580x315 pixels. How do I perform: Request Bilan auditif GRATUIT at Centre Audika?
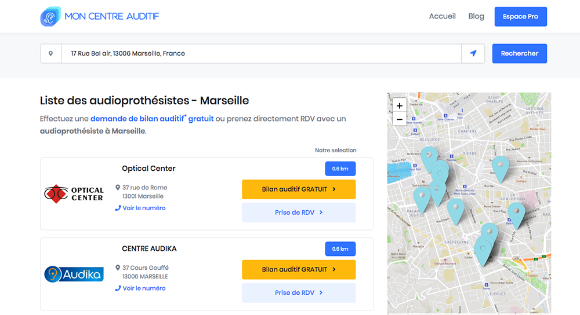pyautogui.click(x=299, y=269)
